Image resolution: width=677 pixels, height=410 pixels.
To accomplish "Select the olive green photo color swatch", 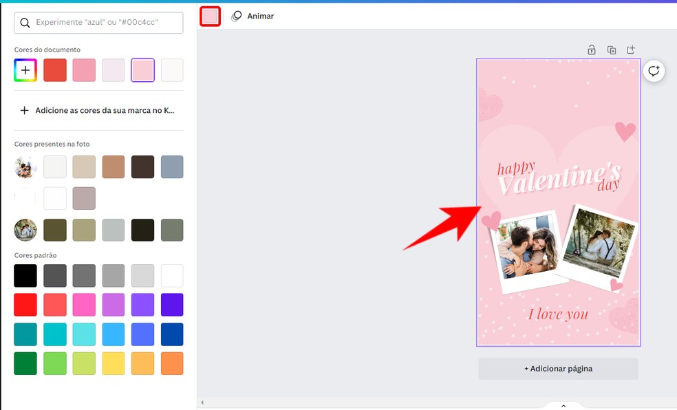I will click(x=55, y=230).
